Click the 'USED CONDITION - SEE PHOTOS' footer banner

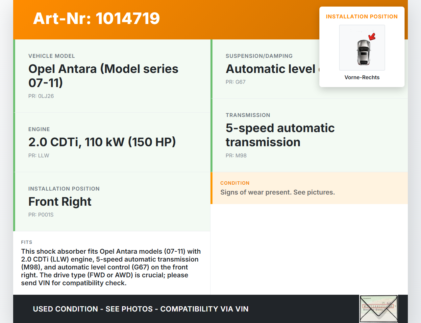click(140, 309)
